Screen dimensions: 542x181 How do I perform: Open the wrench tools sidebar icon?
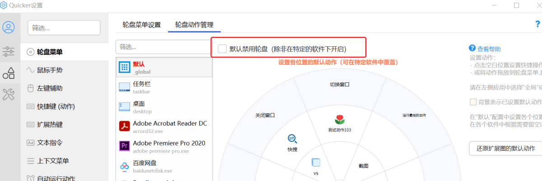tap(9, 94)
